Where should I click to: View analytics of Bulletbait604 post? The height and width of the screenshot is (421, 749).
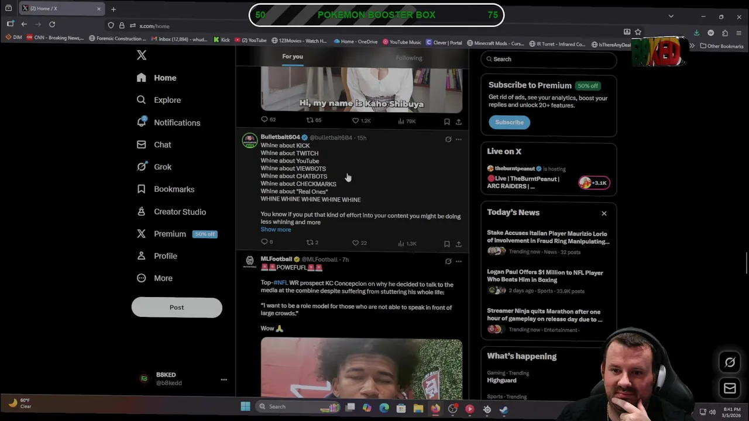tap(407, 243)
